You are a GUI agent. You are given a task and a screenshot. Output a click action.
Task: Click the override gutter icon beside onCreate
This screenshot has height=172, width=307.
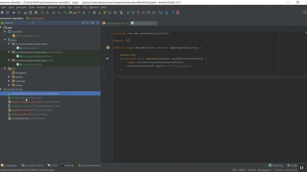pos(107,58)
